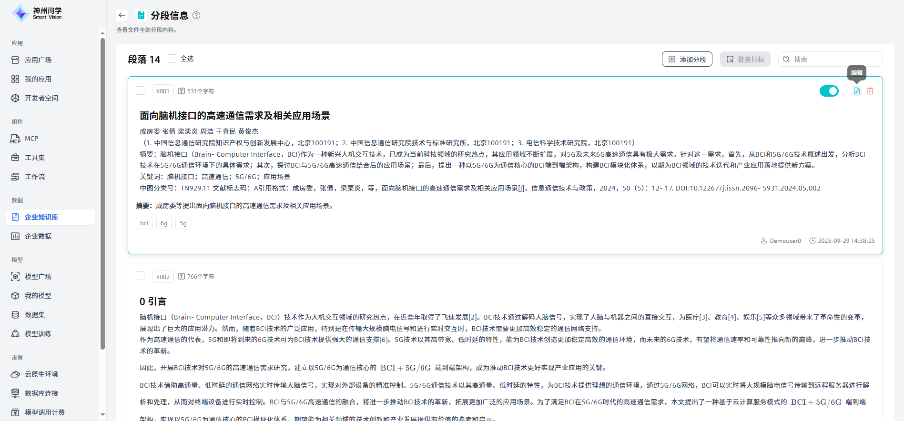Select the checkbox for segment #002
Screen dimensions: 904x421
coord(140,276)
